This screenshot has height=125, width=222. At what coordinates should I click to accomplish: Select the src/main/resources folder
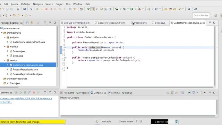(x=17, y=79)
